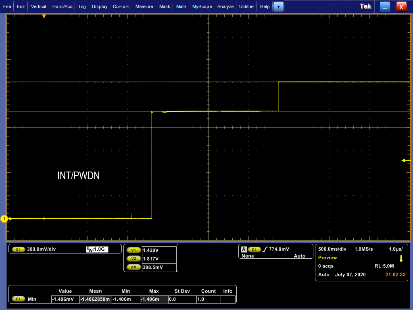Click the St Dev cell 0.0
This screenshot has height=310, width=413.
coord(182,299)
